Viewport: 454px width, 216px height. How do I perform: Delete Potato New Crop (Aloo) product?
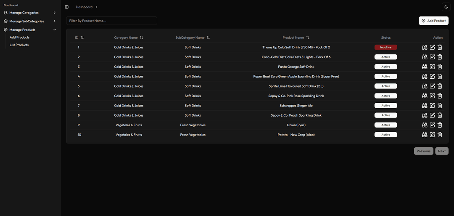[440, 135]
